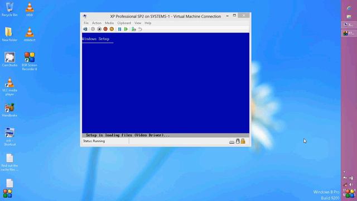Close the Virtual Machine Connection window
The height and width of the screenshot is (201, 357).
click(244, 15)
